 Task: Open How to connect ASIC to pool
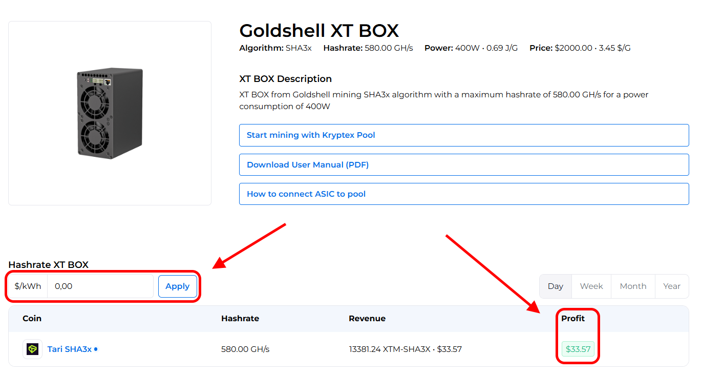coord(463,194)
